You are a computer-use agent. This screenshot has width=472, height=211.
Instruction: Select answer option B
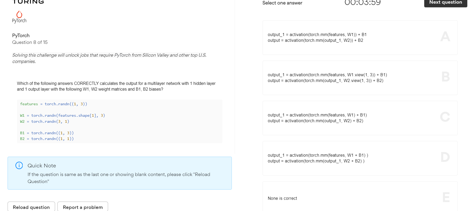click(360, 78)
